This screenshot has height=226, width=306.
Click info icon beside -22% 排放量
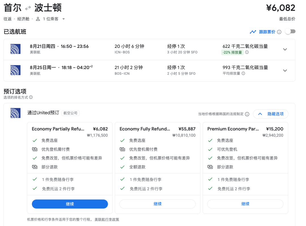247,52
